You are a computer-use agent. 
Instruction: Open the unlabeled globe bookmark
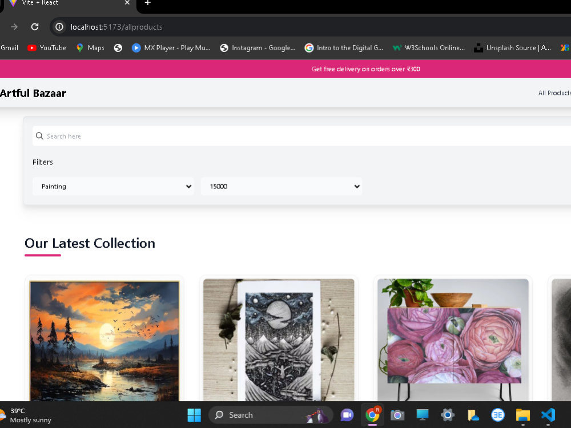pyautogui.click(x=118, y=48)
